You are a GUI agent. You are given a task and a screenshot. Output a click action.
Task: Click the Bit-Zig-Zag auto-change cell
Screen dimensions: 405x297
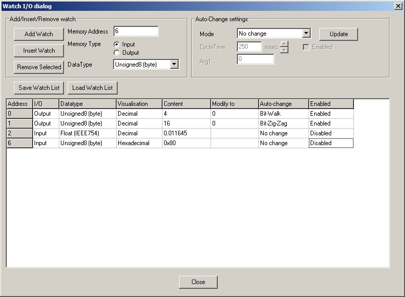click(x=283, y=123)
